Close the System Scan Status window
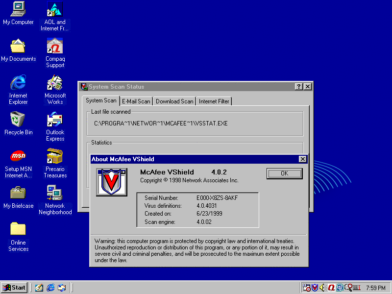The height and width of the screenshot is (294, 392). [308, 87]
